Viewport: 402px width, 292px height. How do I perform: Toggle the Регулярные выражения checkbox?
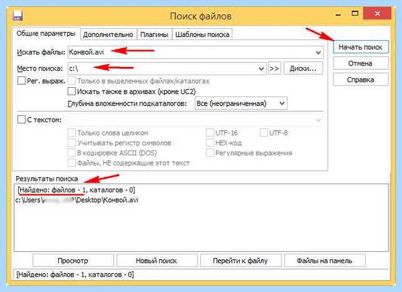(x=210, y=153)
